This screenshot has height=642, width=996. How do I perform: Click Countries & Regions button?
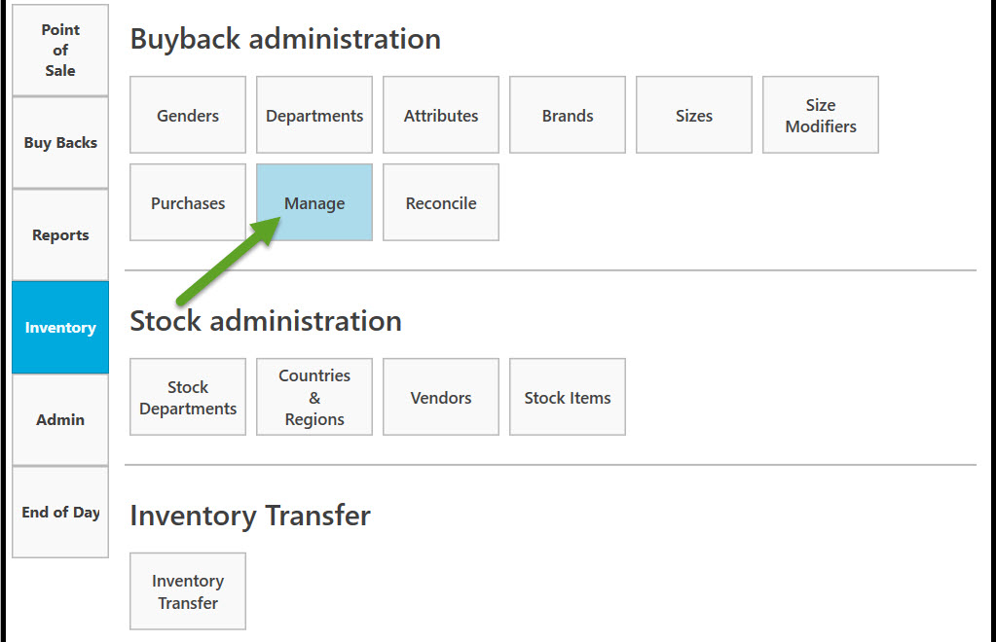[x=314, y=398]
